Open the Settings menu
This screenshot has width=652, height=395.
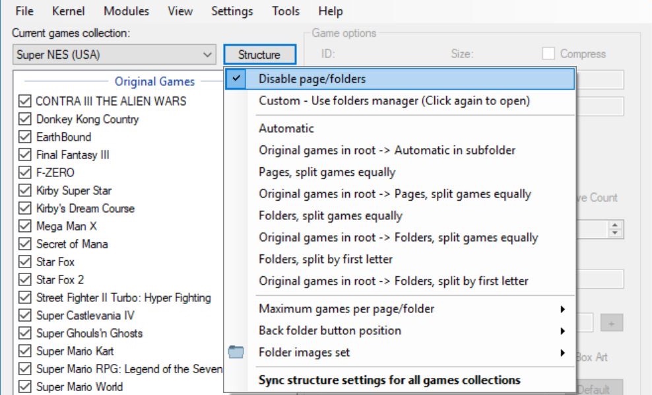point(232,11)
